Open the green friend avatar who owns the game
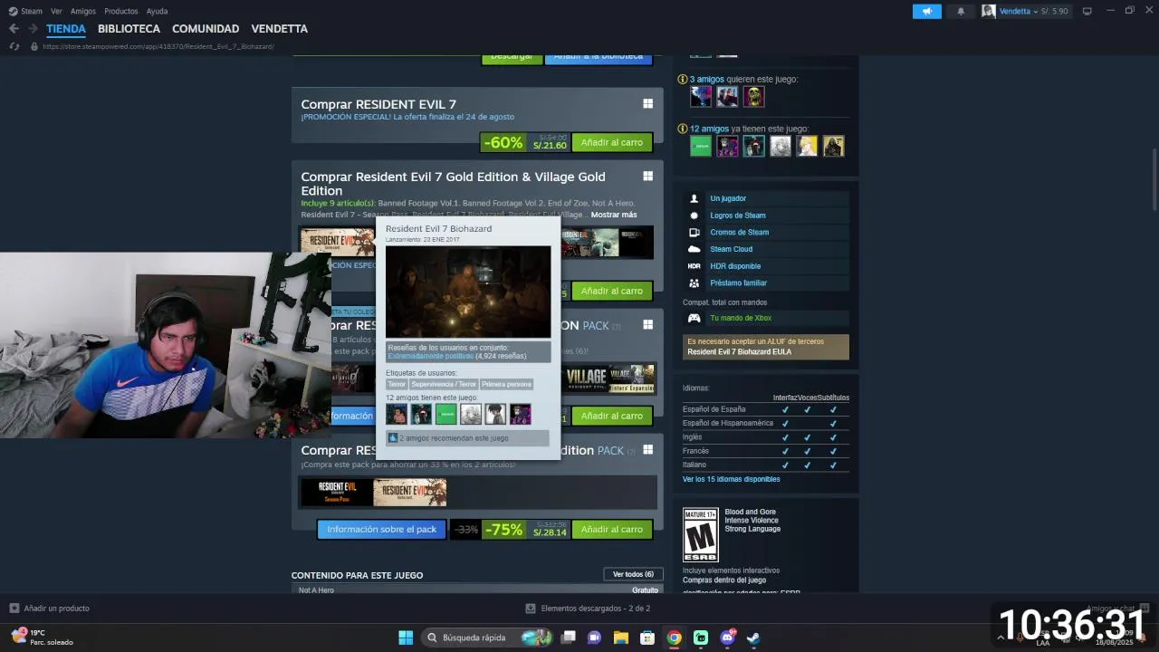 701,146
